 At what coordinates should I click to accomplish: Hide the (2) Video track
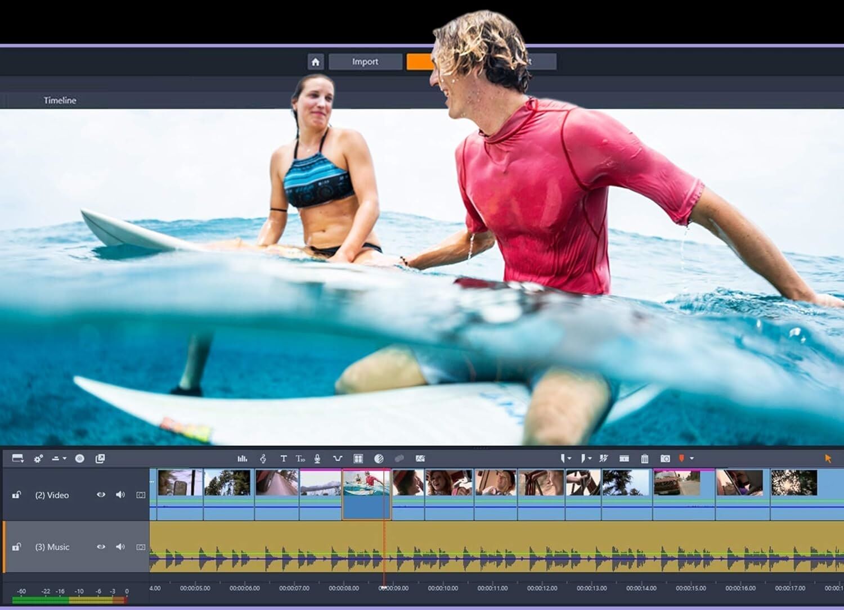click(x=101, y=495)
